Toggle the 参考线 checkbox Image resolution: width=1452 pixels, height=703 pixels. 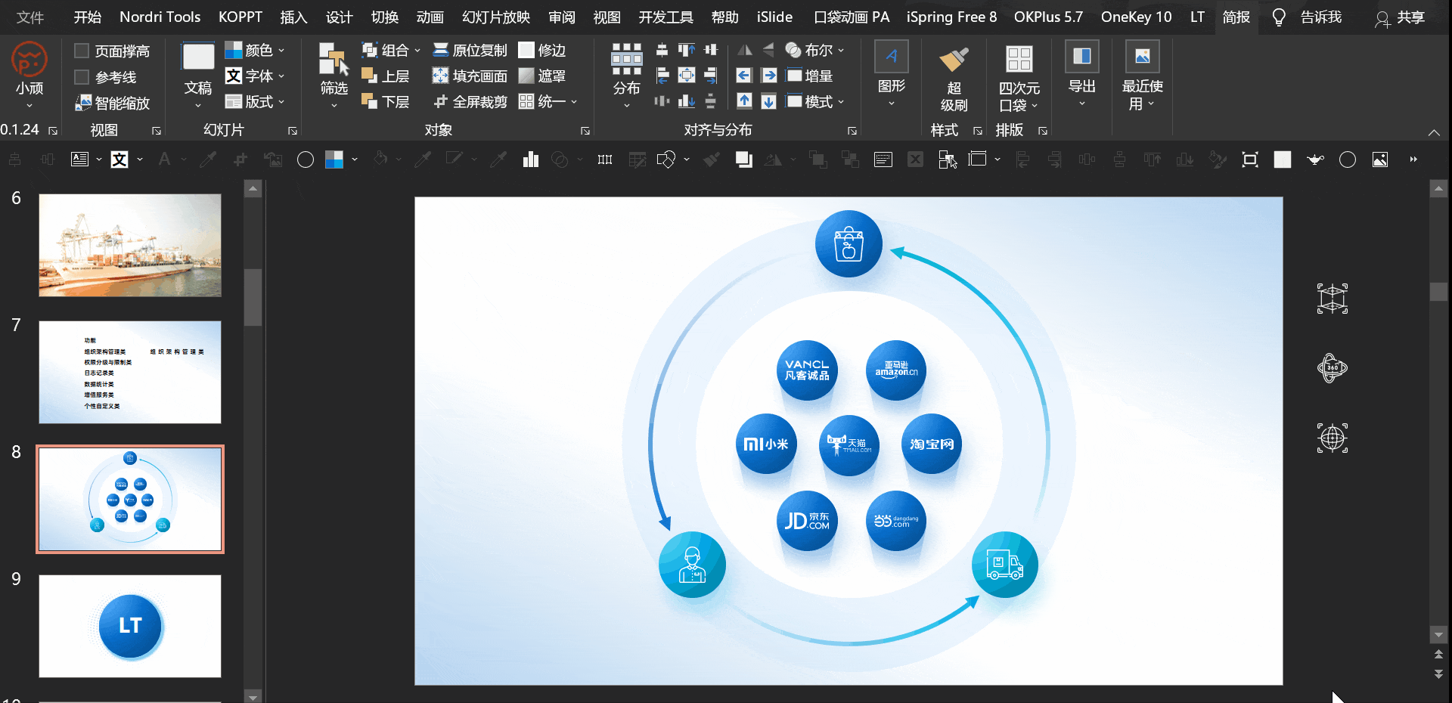(x=82, y=77)
